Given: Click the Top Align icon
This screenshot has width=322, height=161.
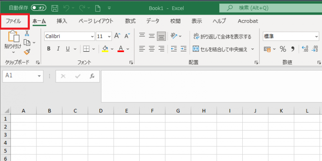Looking at the screenshot, I should point(142,35).
